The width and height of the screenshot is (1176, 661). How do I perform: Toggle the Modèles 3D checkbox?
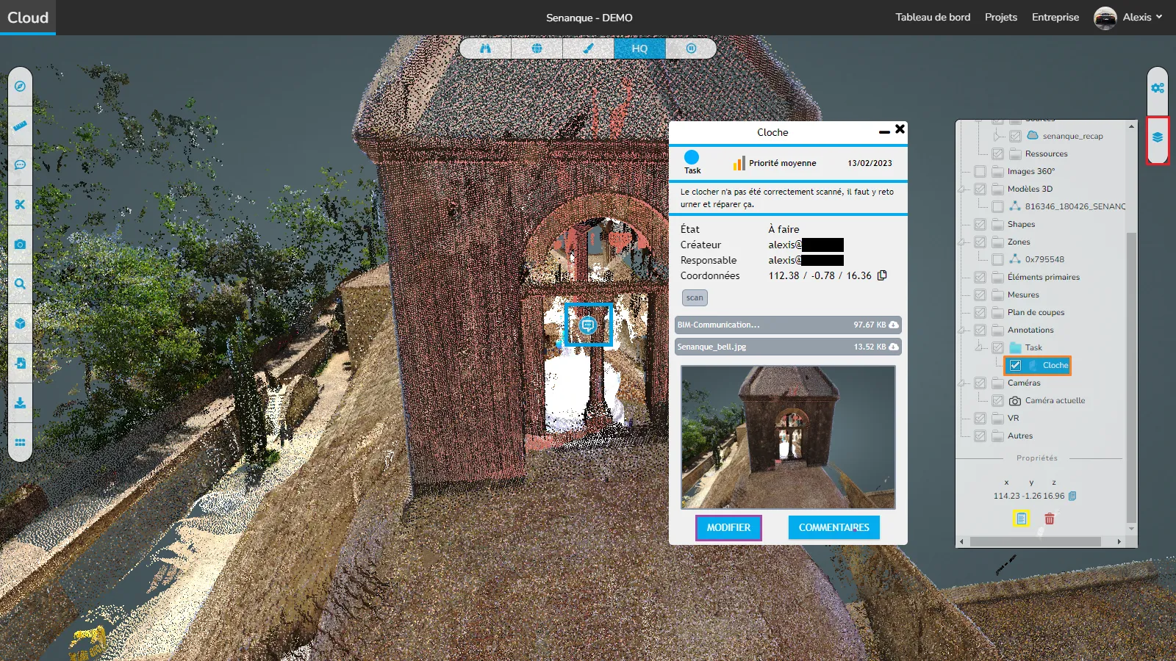pos(980,189)
